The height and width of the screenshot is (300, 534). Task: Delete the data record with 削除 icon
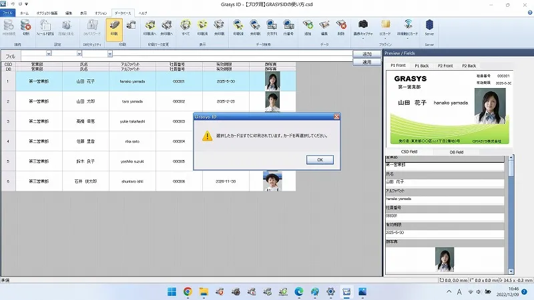coord(341,27)
